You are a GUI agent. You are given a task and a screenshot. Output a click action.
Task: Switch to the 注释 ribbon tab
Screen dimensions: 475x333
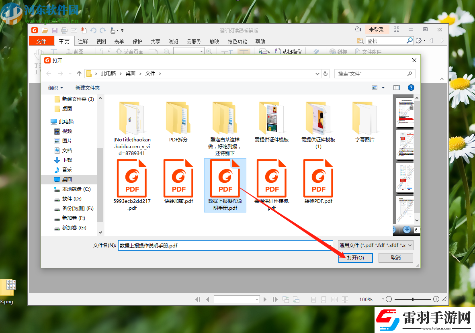point(83,41)
